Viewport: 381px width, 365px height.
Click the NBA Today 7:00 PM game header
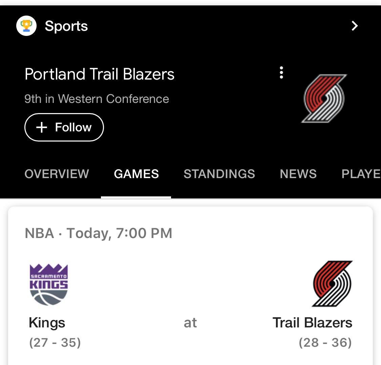99,233
